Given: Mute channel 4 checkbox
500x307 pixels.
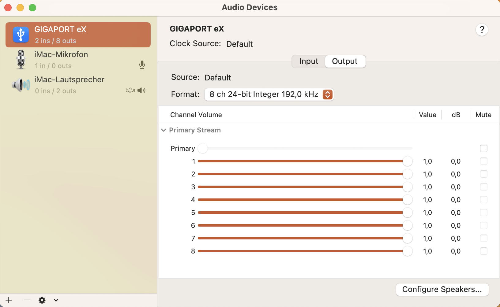Looking at the screenshot, I should pos(484,200).
